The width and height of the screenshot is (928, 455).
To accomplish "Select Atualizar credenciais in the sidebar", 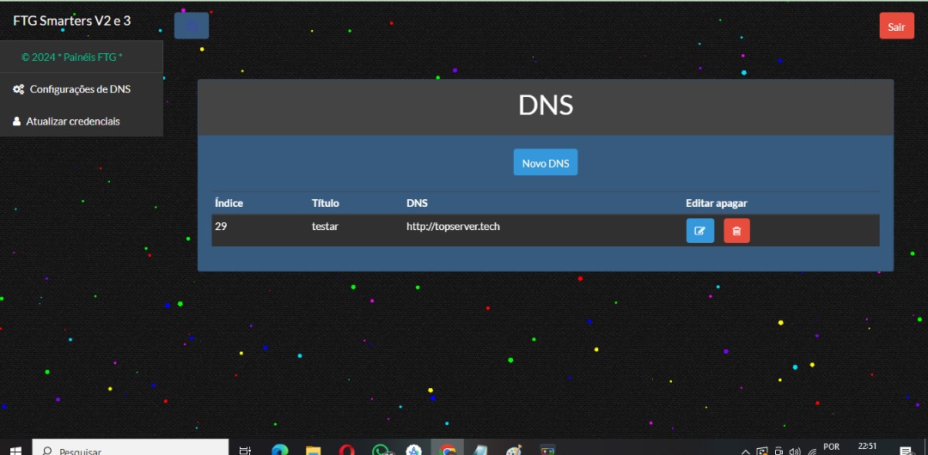I will 73,122.
